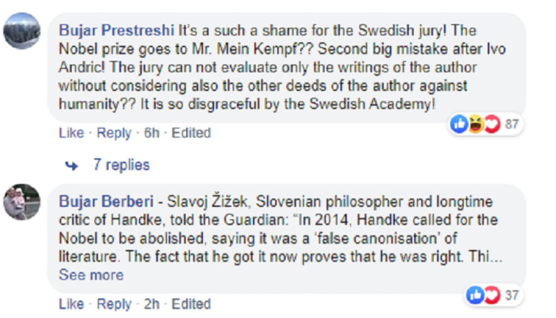Like Bujar Berberi's comment
Image resolution: width=556 pixels, height=318 pixels.
pos(71,304)
